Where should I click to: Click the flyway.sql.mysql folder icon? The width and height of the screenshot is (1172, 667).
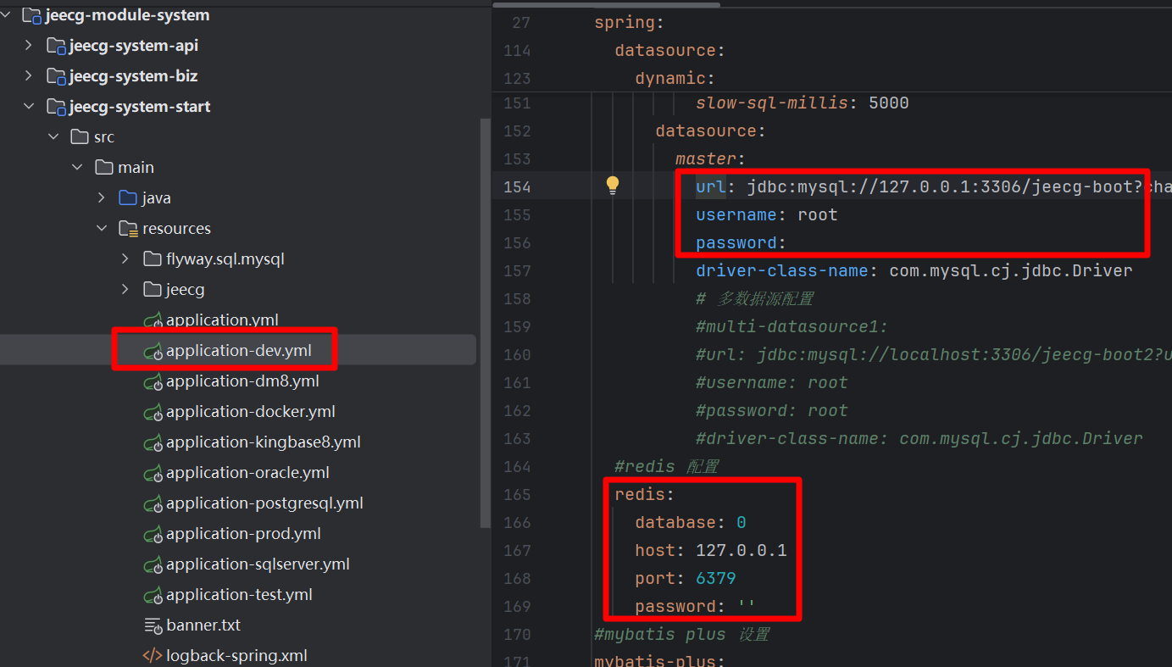coord(153,259)
